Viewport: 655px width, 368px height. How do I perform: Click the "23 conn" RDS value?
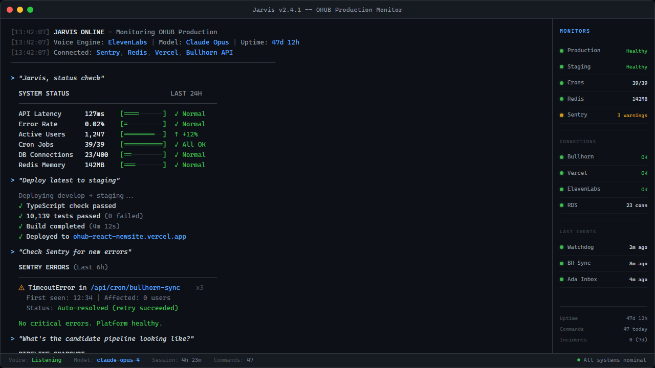(637, 205)
